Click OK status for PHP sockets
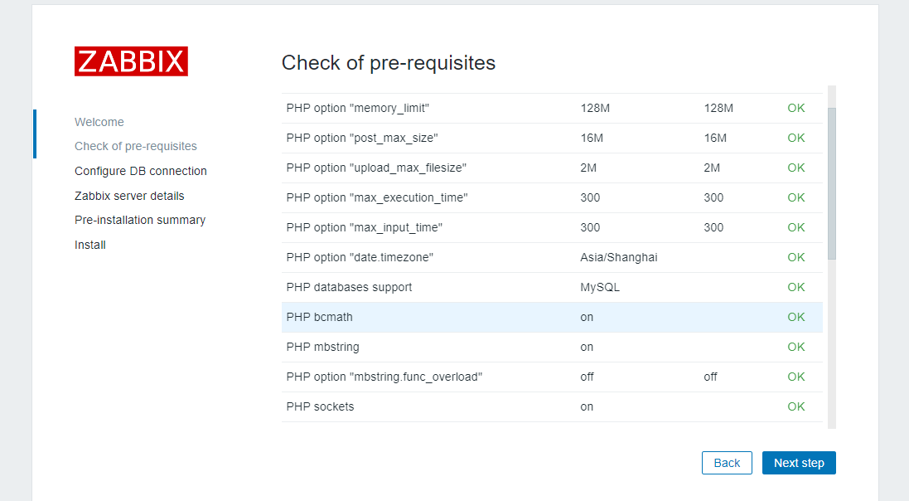The image size is (909, 501). pos(796,406)
